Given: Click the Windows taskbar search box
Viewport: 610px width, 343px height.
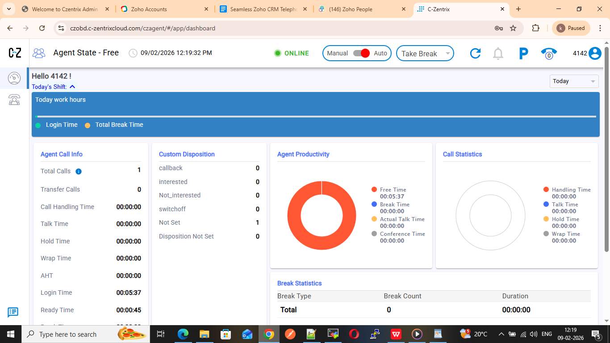Looking at the screenshot, I should (67, 334).
